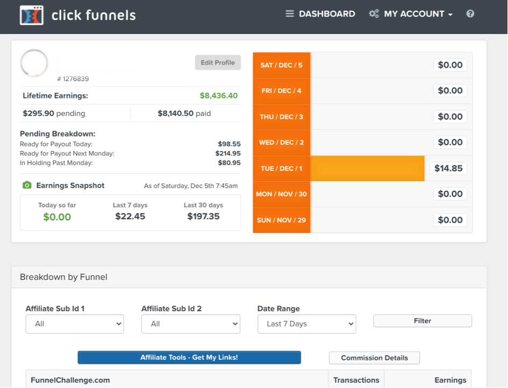Click the MON / NOV / 30 day label
Viewport: 508px width, 388px height.
click(x=282, y=194)
